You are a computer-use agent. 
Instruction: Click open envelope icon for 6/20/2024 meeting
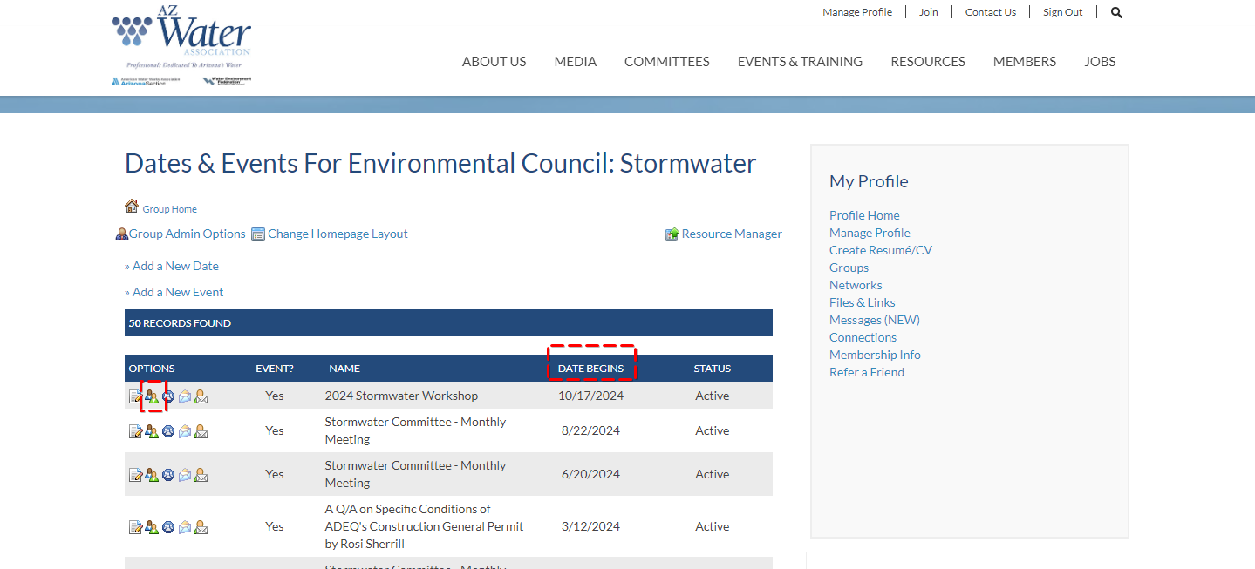pyautogui.click(x=185, y=475)
